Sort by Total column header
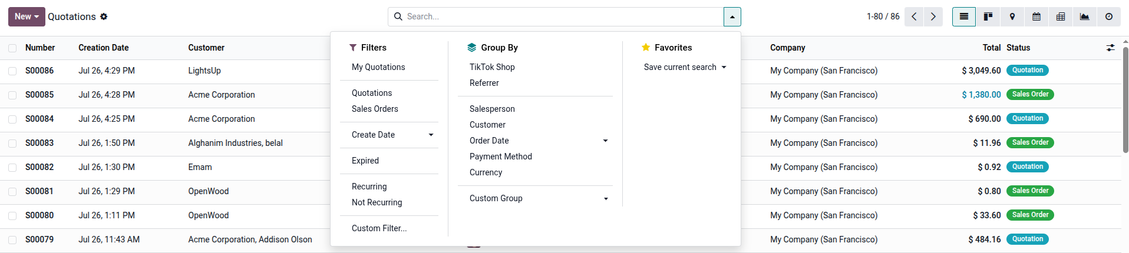This screenshot has height=253, width=1129. tap(992, 48)
